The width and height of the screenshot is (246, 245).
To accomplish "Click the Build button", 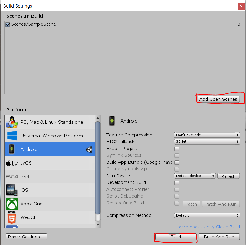I will click(x=176, y=237).
